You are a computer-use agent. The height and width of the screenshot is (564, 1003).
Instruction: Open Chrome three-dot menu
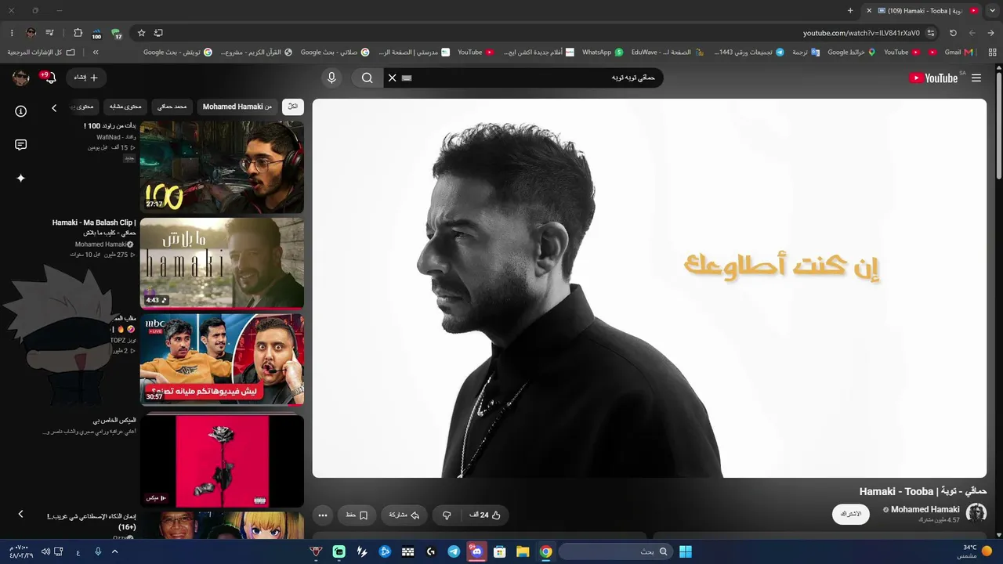(12, 33)
